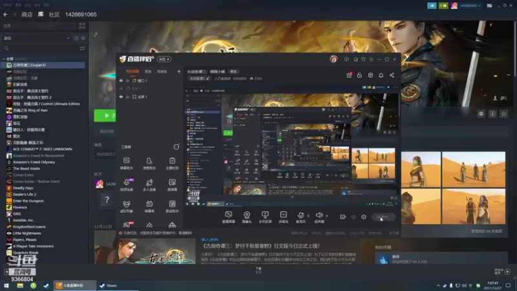Screen dimensions: 517x291
Task: Open the 视频连麦 tool in toolbox
Action: click(127, 185)
